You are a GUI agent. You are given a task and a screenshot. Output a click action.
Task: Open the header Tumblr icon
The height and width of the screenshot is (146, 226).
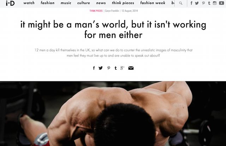click(x=209, y=3)
